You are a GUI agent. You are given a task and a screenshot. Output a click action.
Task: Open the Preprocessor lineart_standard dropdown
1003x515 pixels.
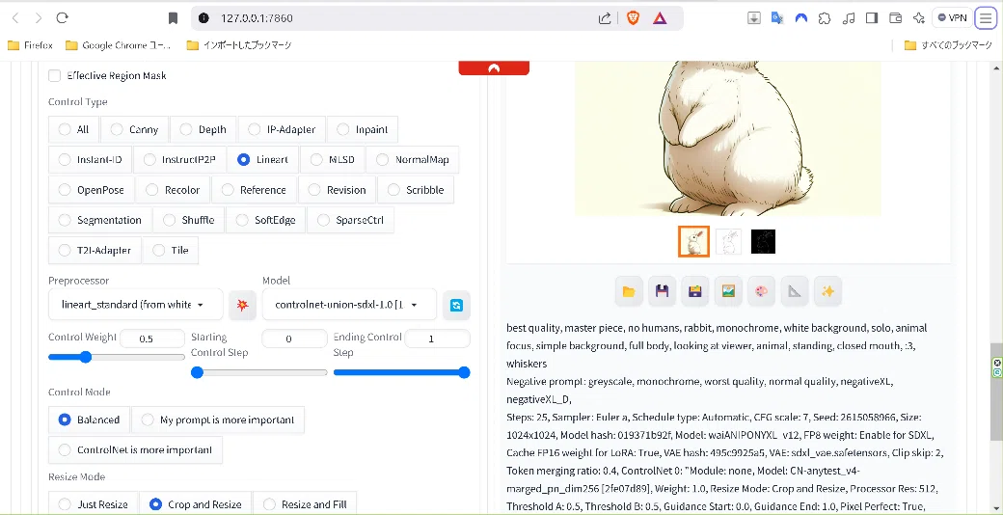coord(136,305)
